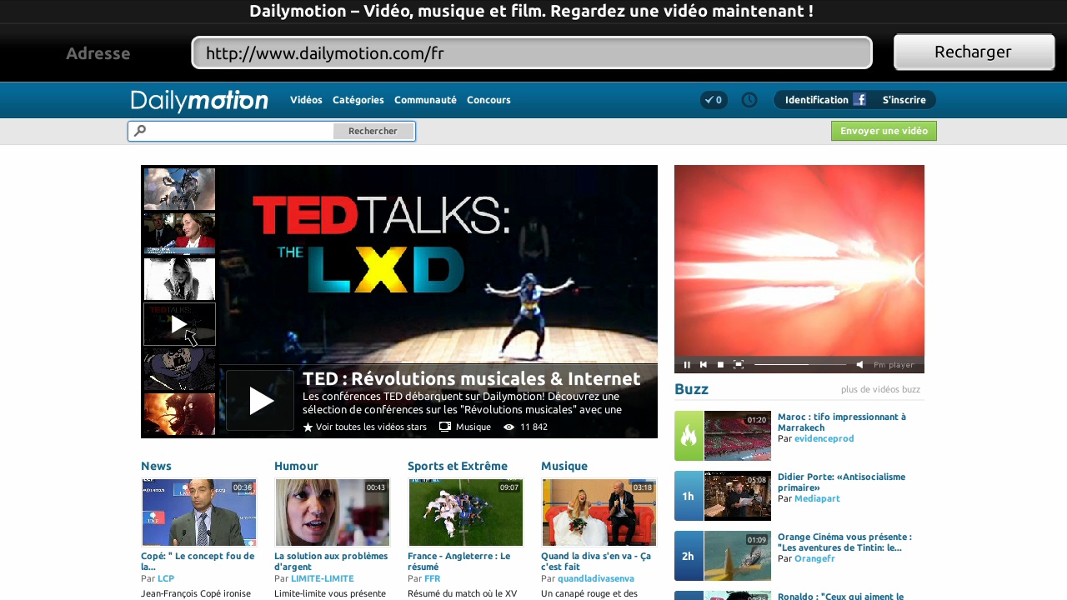The image size is (1067, 600).
Task: Click the magnifier icon in the search box
Action: [x=140, y=131]
